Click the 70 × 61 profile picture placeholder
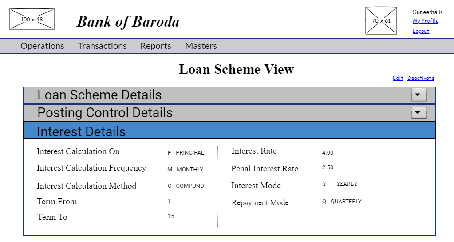Screen dimensions: 454x242 381,20
